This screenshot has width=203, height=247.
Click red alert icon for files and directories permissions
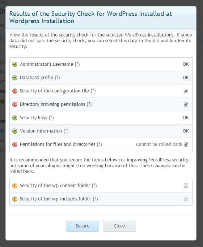[15, 144]
